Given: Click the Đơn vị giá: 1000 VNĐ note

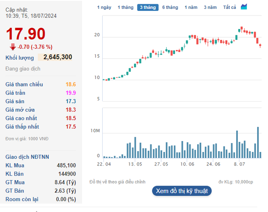Looking at the screenshot, I should point(27,139).
